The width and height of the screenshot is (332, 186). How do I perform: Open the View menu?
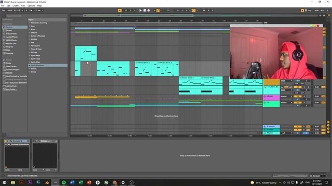pyautogui.click(x=23, y=6)
